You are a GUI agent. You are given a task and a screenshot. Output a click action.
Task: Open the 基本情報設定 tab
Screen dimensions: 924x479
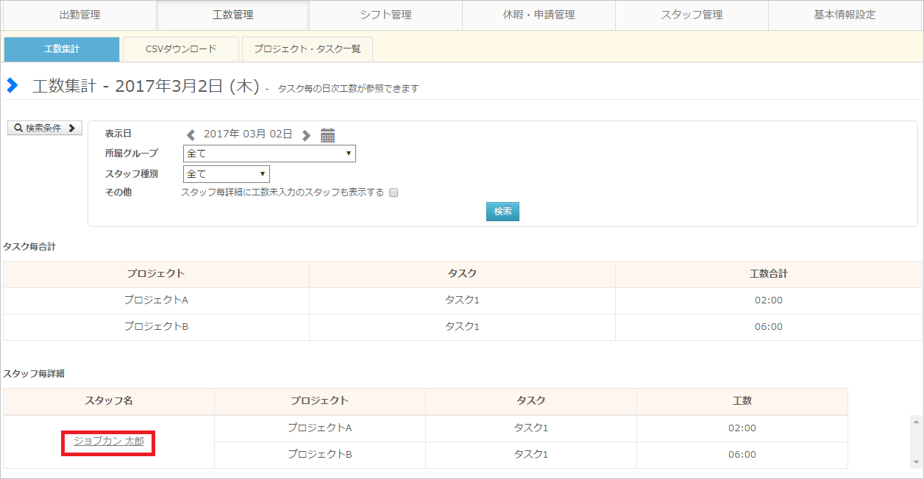[845, 15]
